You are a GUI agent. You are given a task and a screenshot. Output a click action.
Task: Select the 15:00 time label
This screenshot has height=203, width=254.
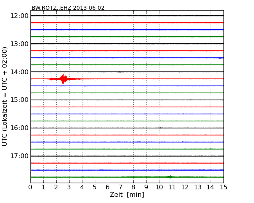(x=19, y=100)
